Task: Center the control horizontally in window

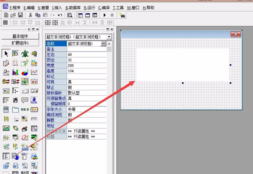Action: [48, 23]
